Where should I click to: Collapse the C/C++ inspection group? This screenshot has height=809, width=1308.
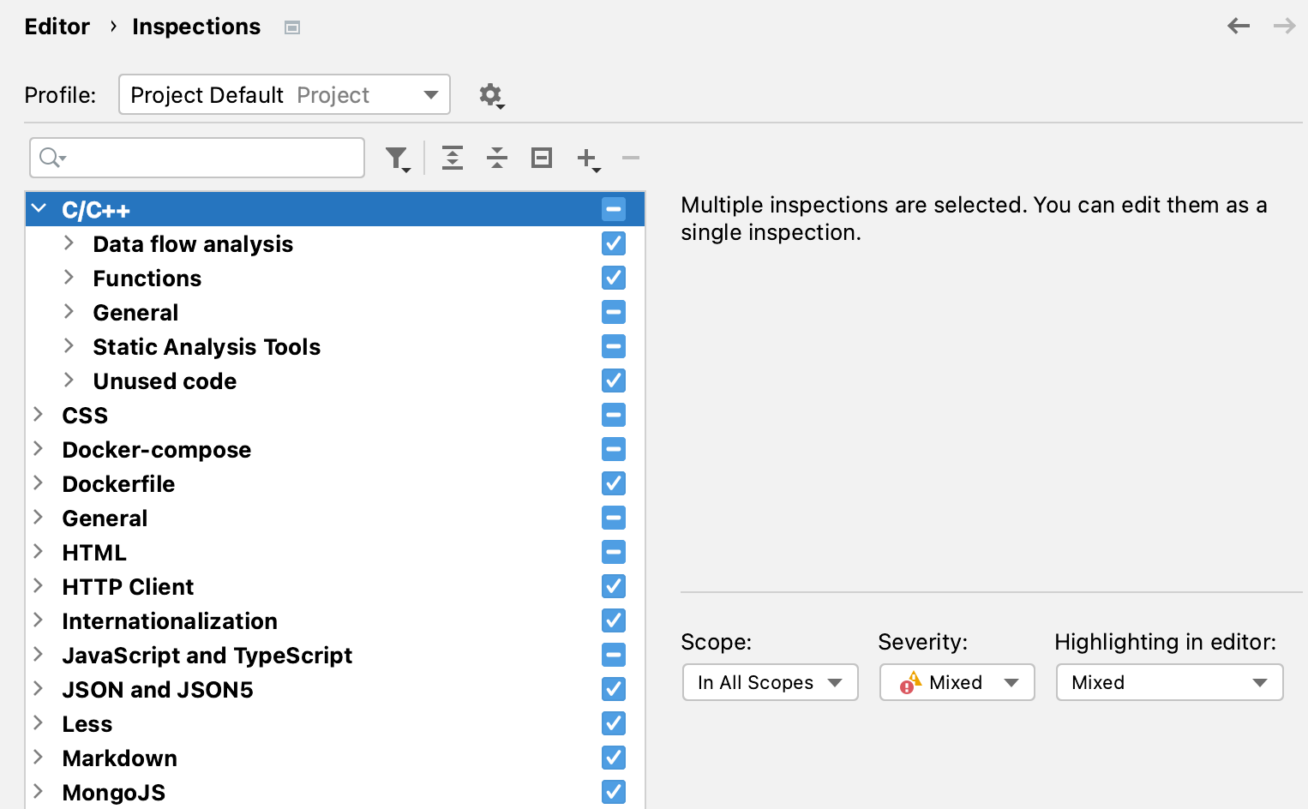(38, 207)
